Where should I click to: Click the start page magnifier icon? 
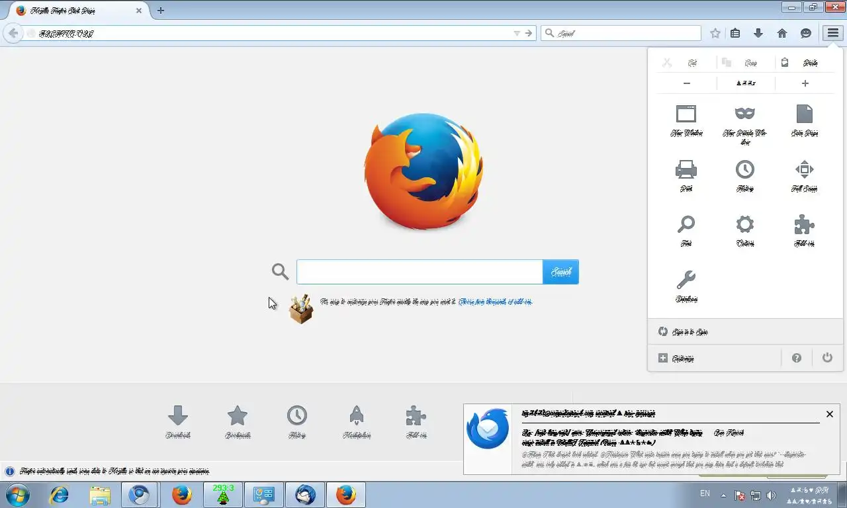[x=280, y=271]
